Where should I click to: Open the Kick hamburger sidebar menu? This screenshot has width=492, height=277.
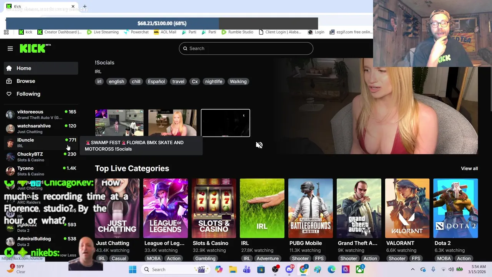[x=10, y=48]
